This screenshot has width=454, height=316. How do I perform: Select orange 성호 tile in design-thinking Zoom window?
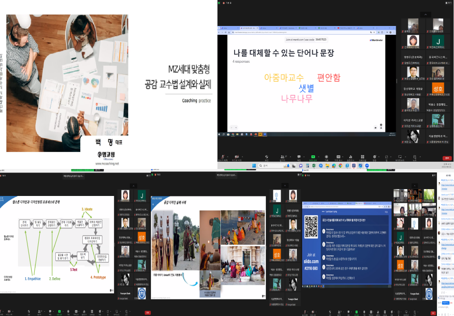click(142, 238)
